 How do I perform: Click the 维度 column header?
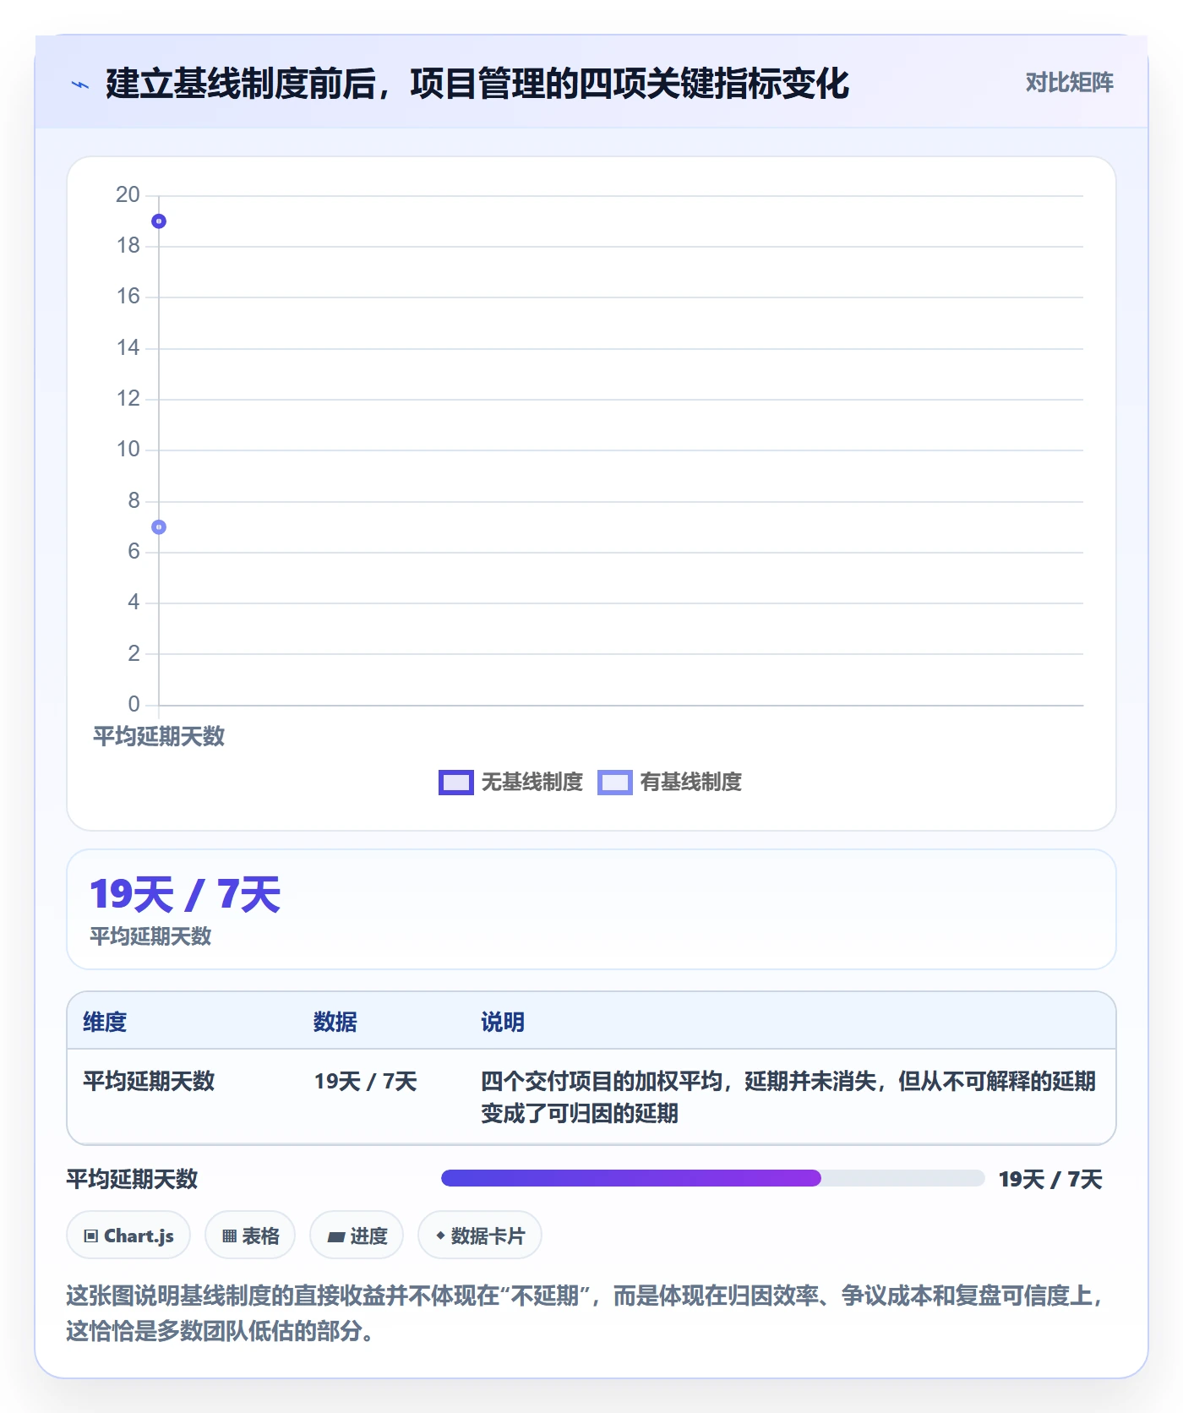point(105,1022)
